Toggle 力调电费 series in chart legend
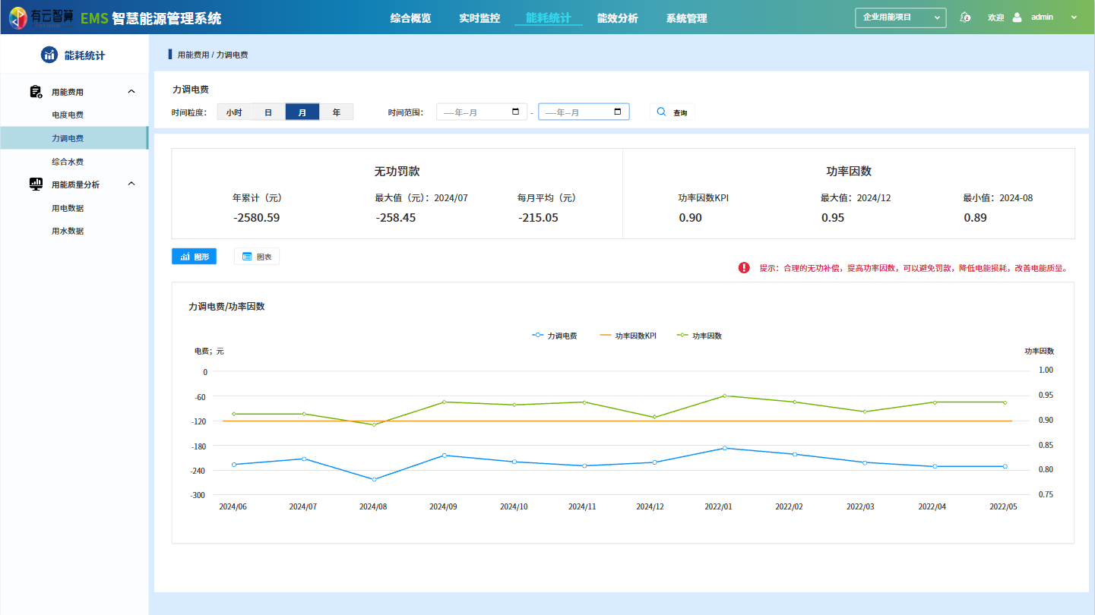 pos(555,336)
